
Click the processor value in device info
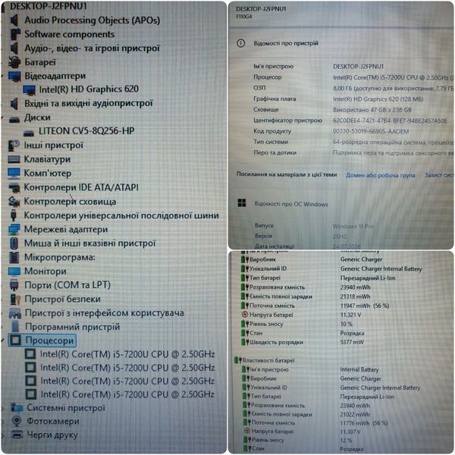pyautogui.click(x=393, y=77)
